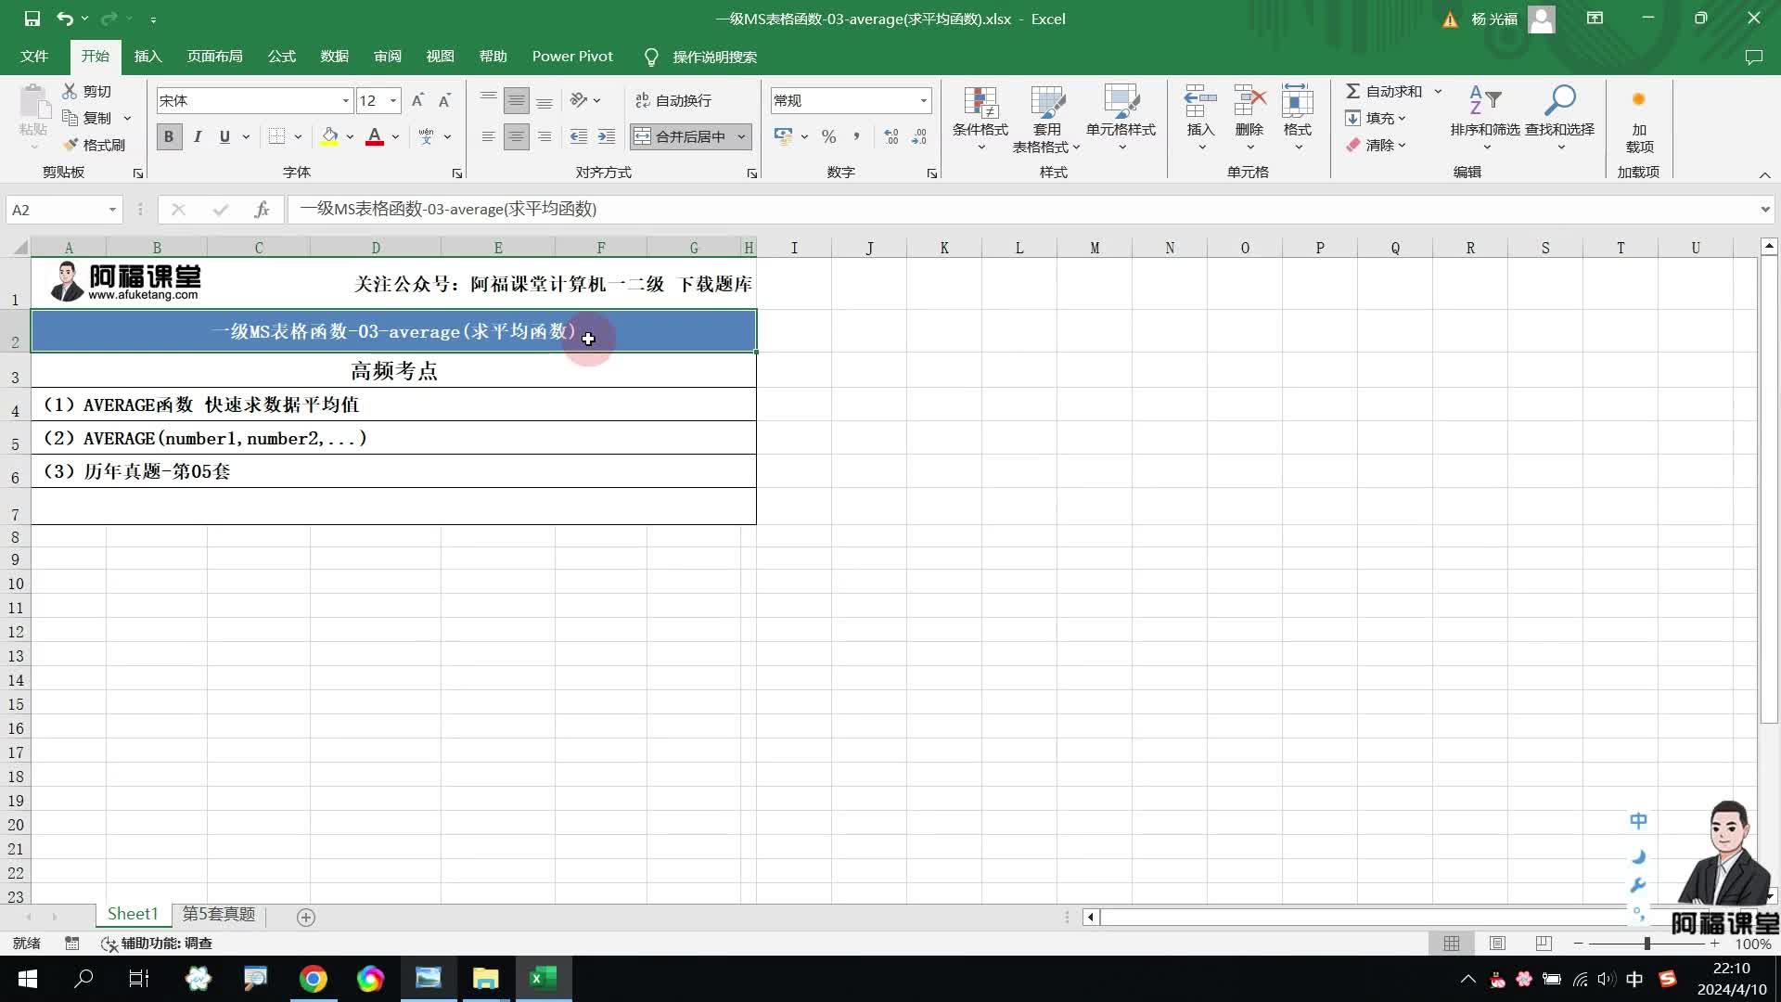Toggle Underline formatting
This screenshot has width=1781, height=1002.
tap(224, 136)
